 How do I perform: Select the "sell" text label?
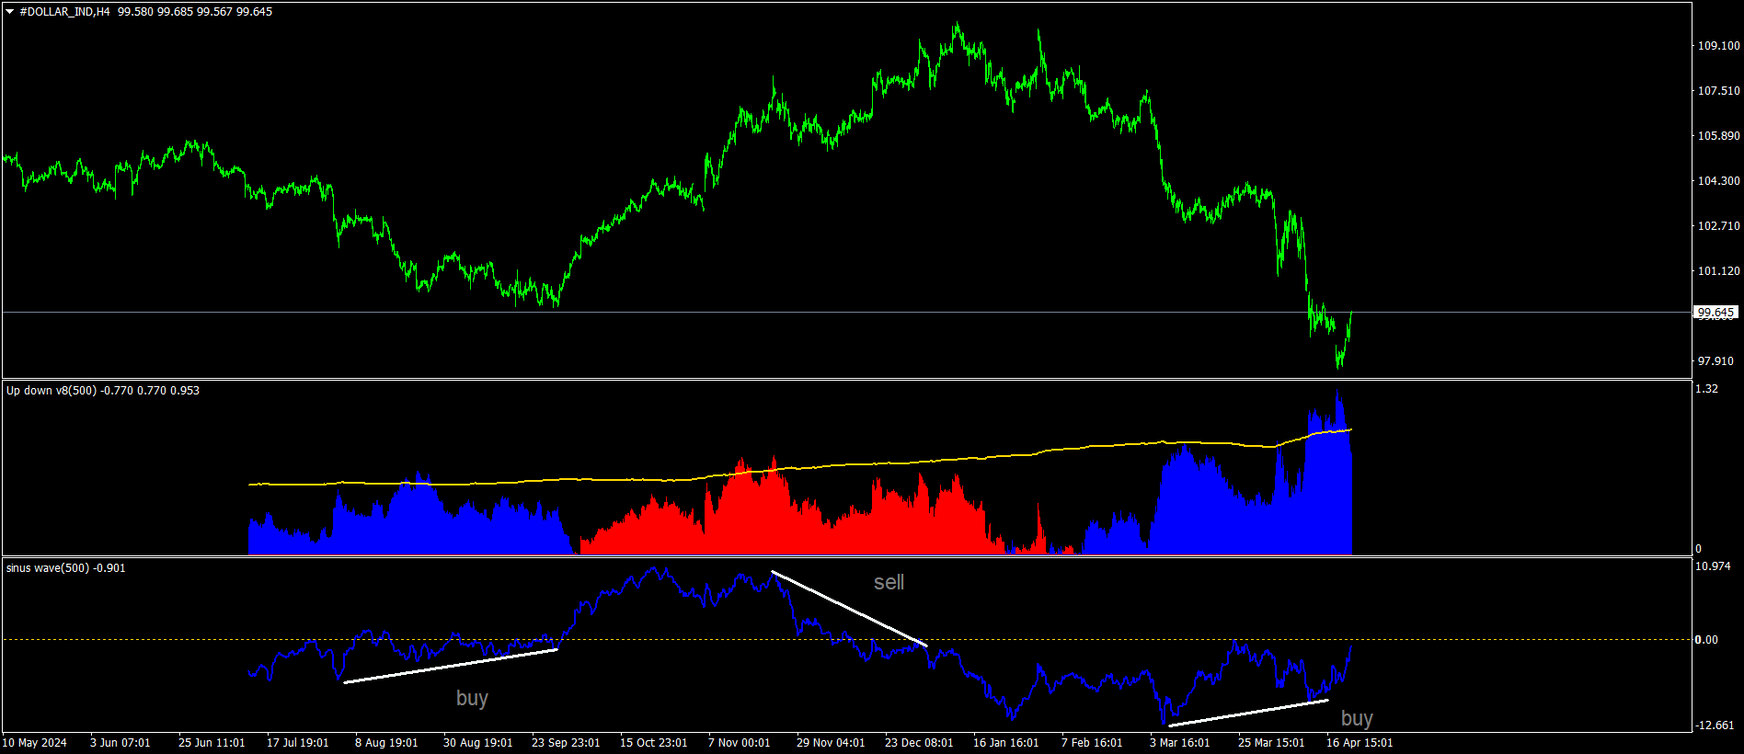pos(889,582)
